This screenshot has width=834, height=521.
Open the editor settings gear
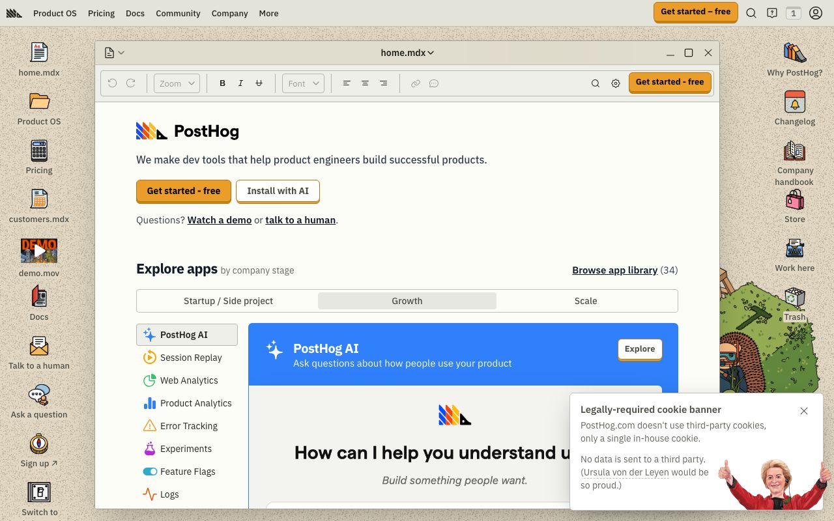615,83
